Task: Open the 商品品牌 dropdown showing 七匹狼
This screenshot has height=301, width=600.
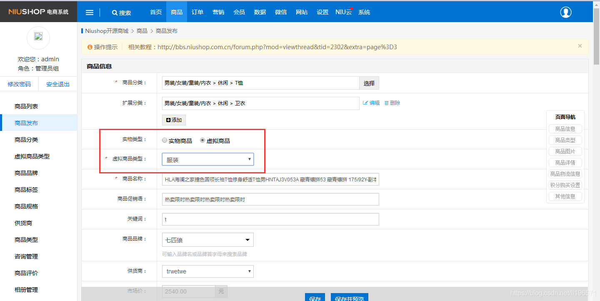Action: (x=208, y=240)
